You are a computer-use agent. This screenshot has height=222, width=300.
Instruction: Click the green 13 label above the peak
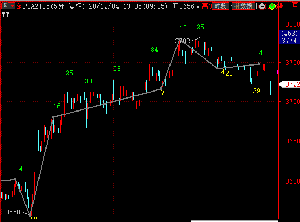click(183, 28)
